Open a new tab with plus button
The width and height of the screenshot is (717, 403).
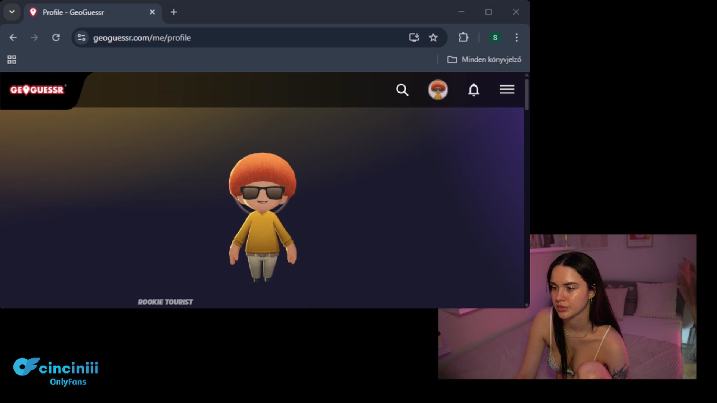pos(174,12)
